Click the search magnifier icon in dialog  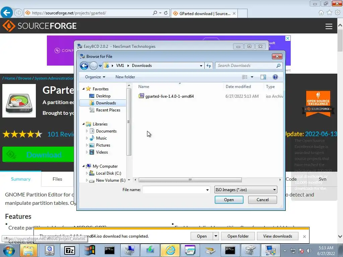pyautogui.click(x=278, y=66)
